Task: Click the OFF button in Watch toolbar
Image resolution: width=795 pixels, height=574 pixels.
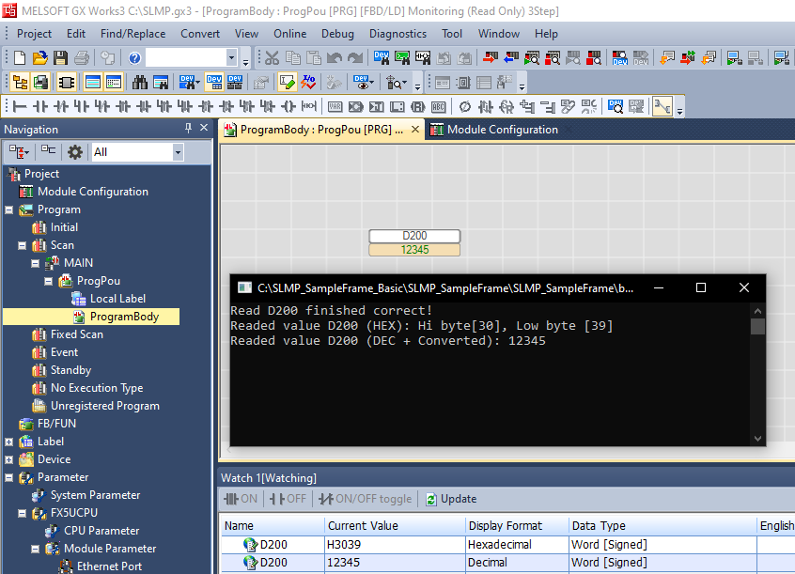Action: click(288, 499)
